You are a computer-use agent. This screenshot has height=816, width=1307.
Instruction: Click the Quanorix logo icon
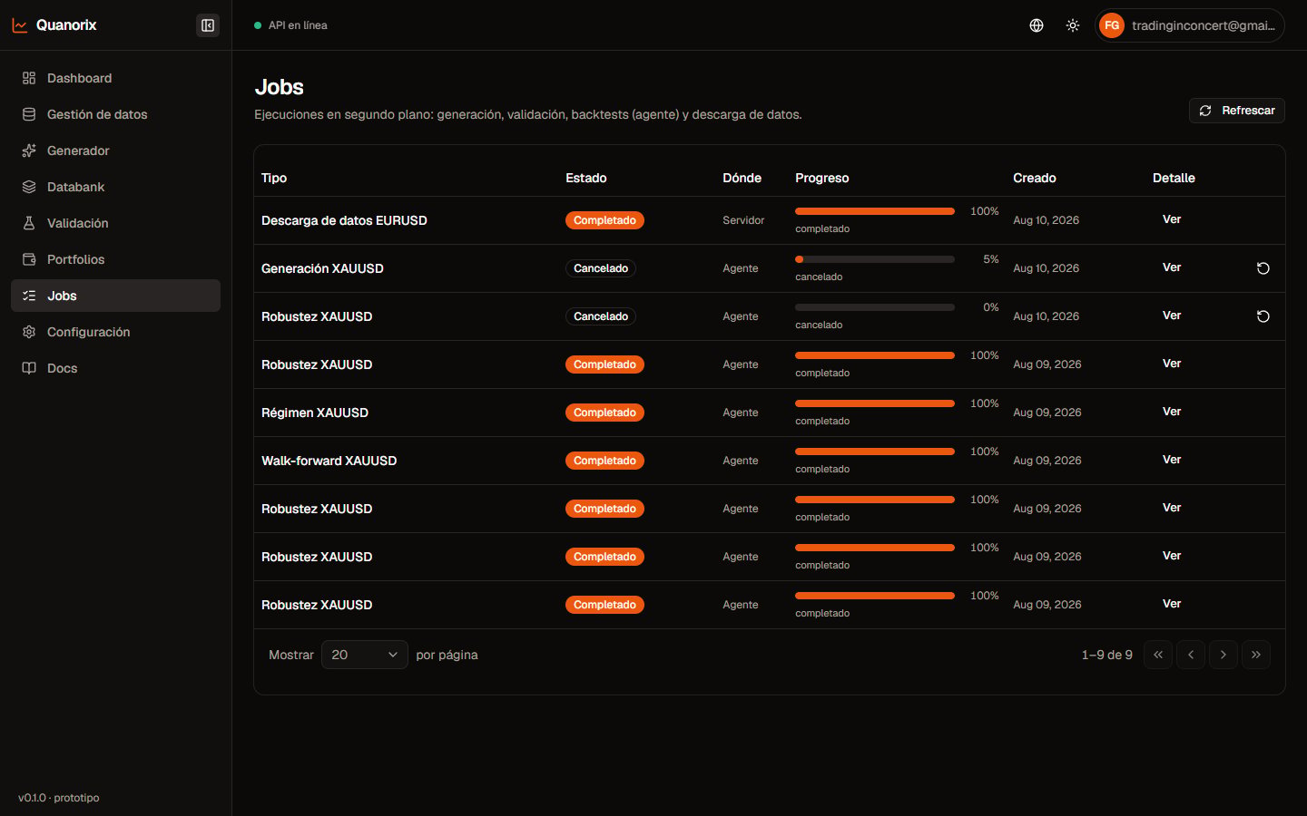coord(20,25)
